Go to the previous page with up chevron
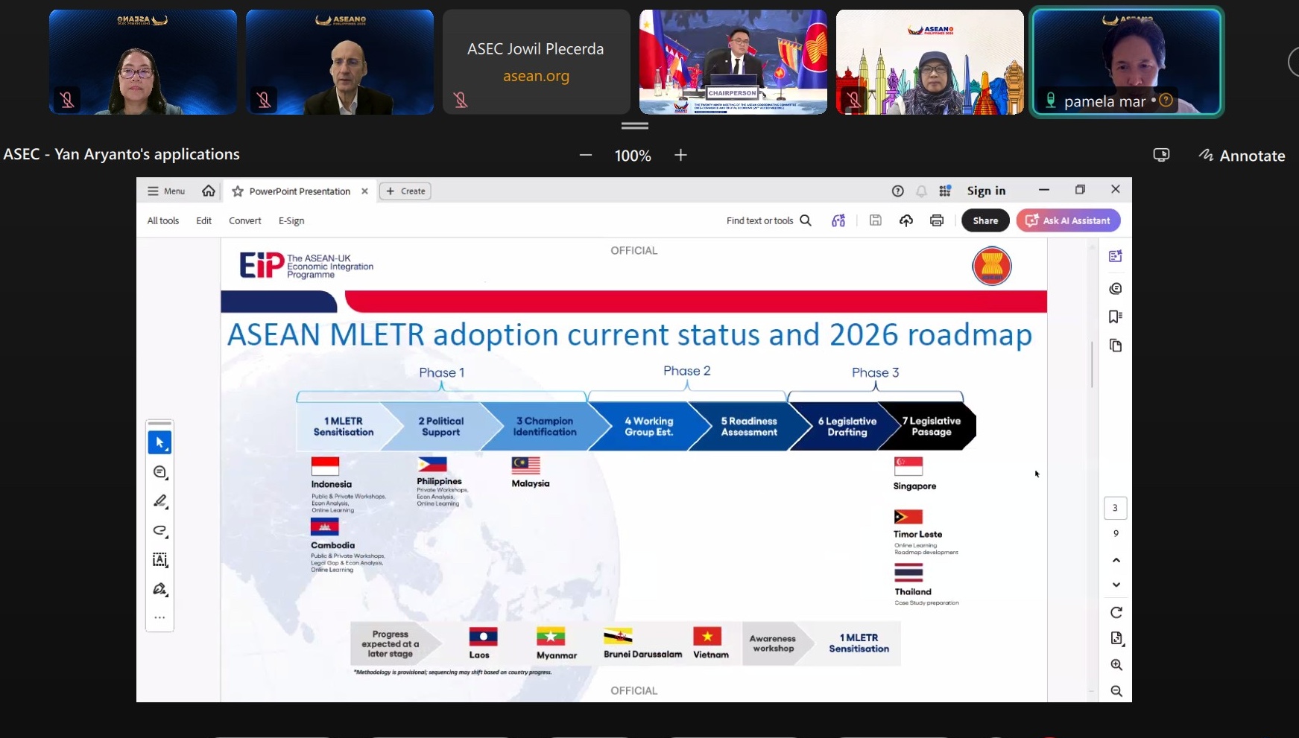 pos(1116,560)
